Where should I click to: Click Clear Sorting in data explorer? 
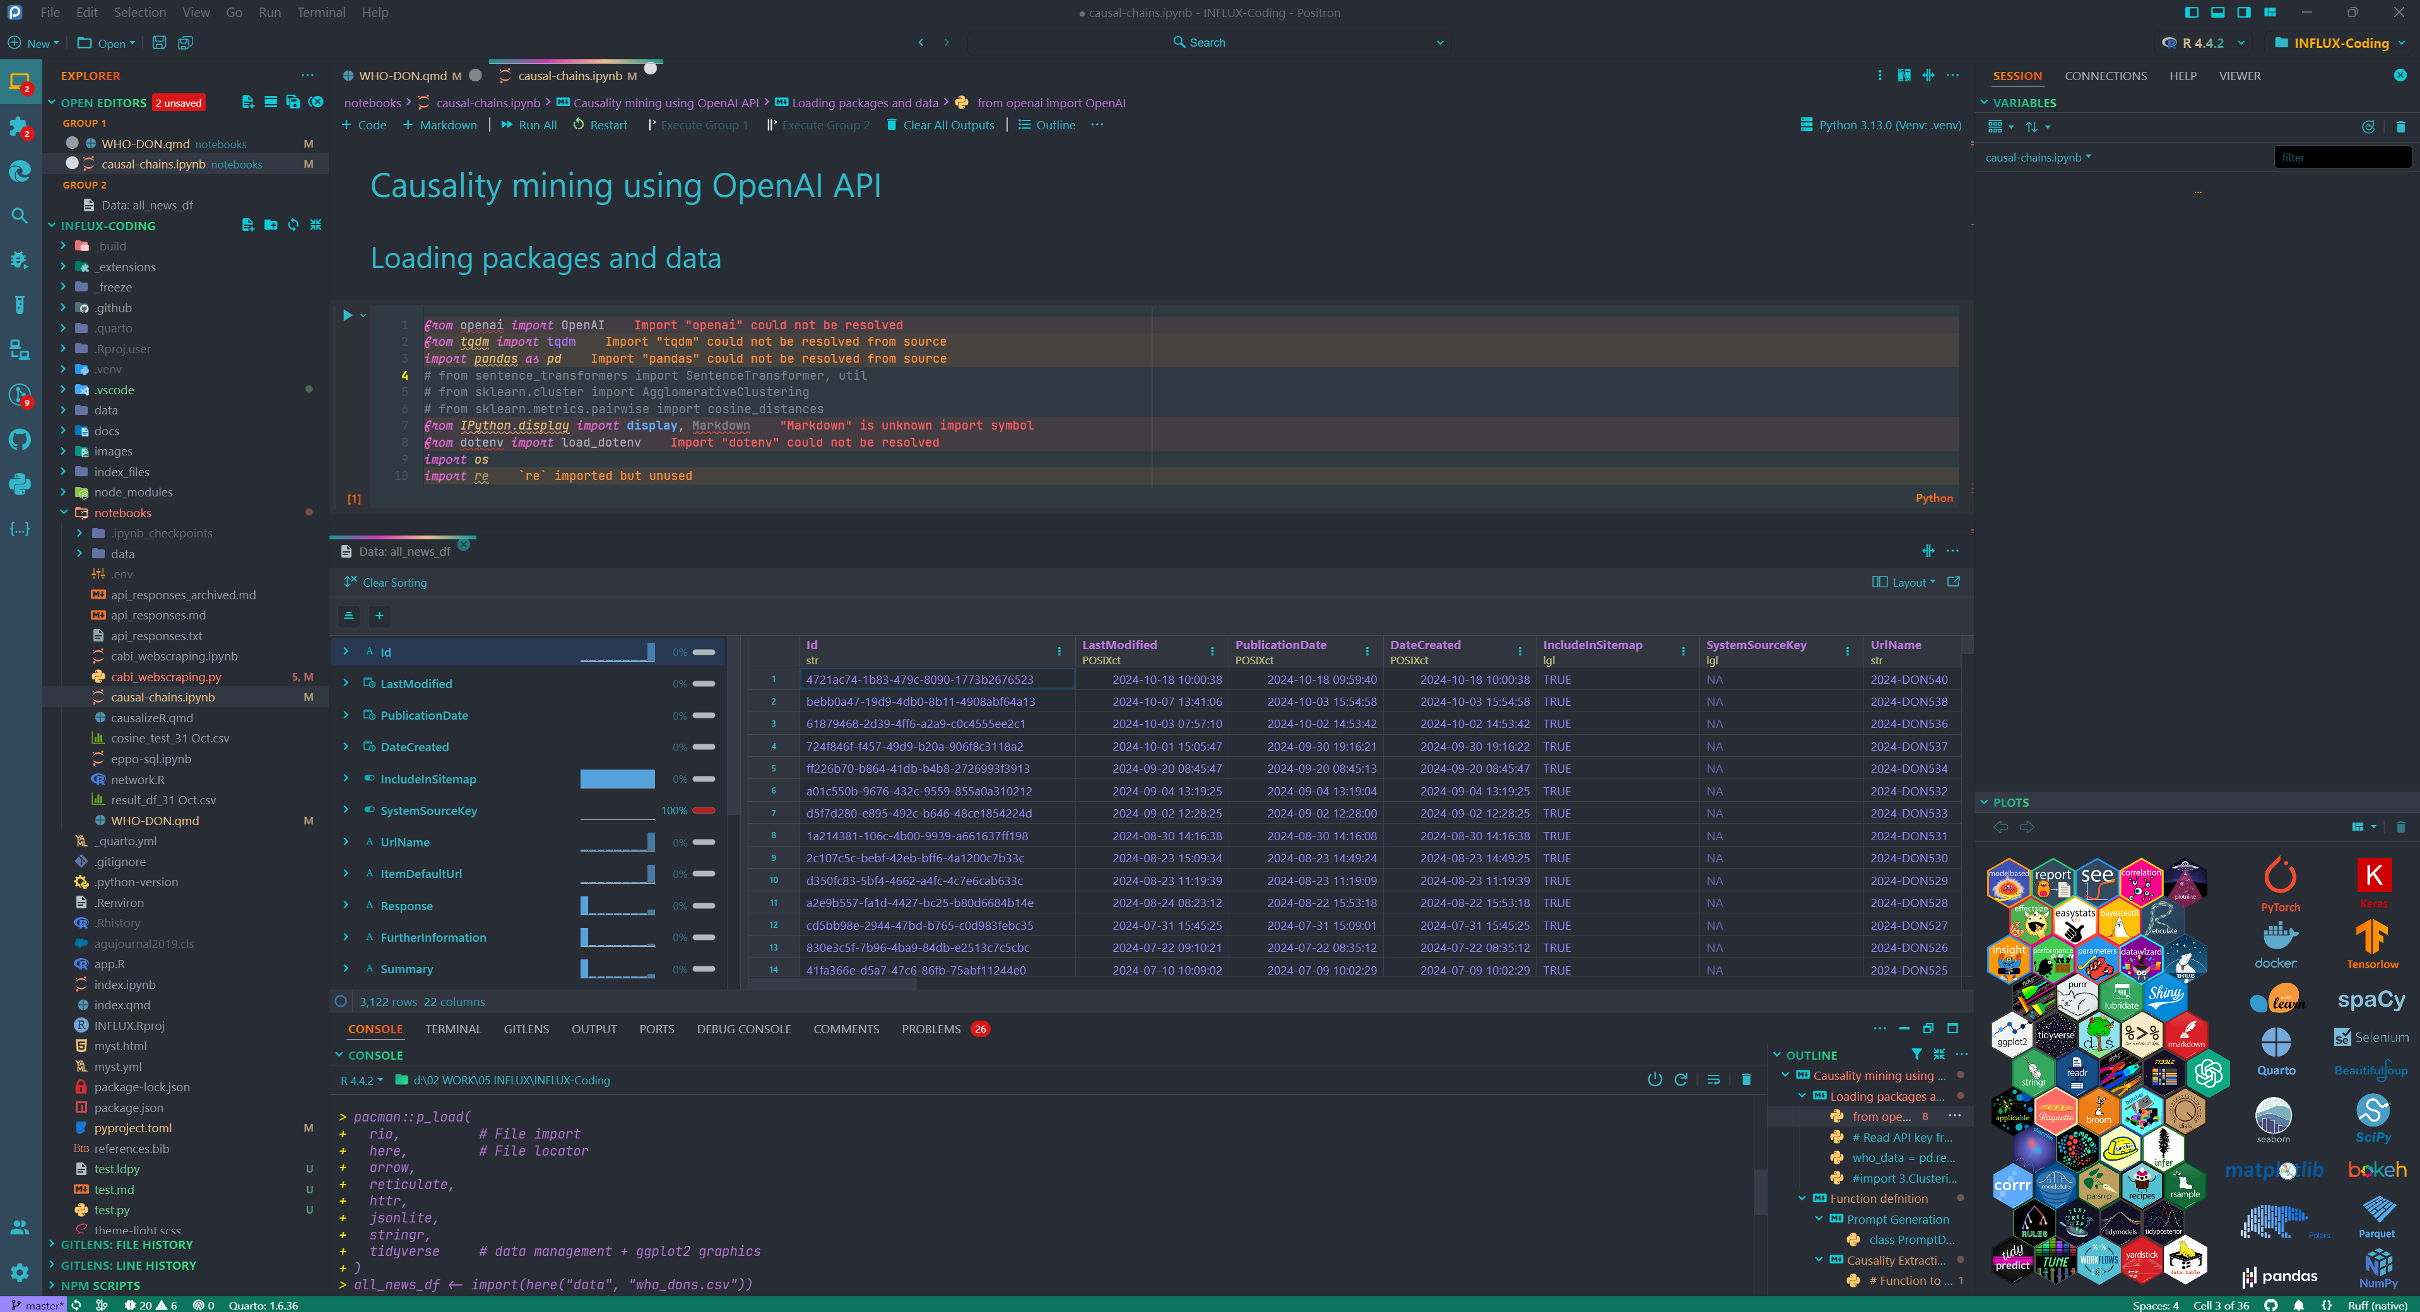pyautogui.click(x=385, y=582)
